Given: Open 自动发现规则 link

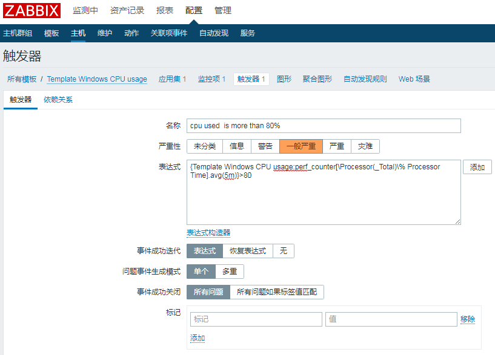Looking at the screenshot, I should click(365, 79).
